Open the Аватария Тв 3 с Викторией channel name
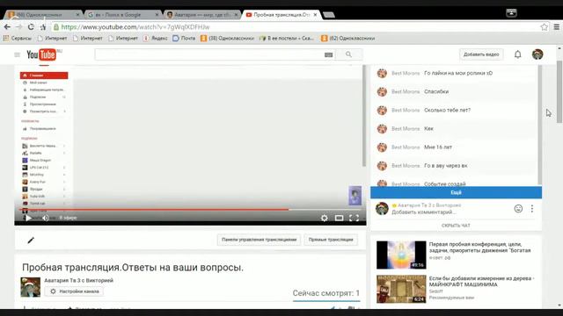Viewport: 563px width, 316px height. [x=78, y=280]
